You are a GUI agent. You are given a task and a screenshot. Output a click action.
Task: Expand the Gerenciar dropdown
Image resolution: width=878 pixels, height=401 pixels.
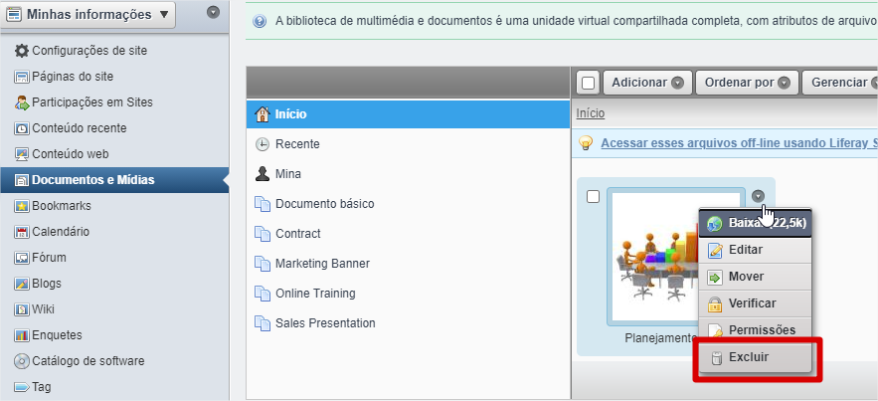coord(840,83)
